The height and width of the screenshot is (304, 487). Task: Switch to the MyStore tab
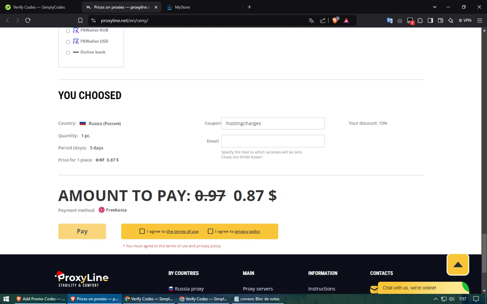click(182, 7)
